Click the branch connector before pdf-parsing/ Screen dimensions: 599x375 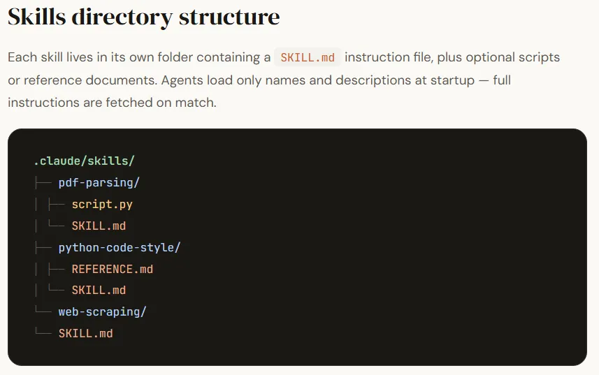(x=42, y=183)
